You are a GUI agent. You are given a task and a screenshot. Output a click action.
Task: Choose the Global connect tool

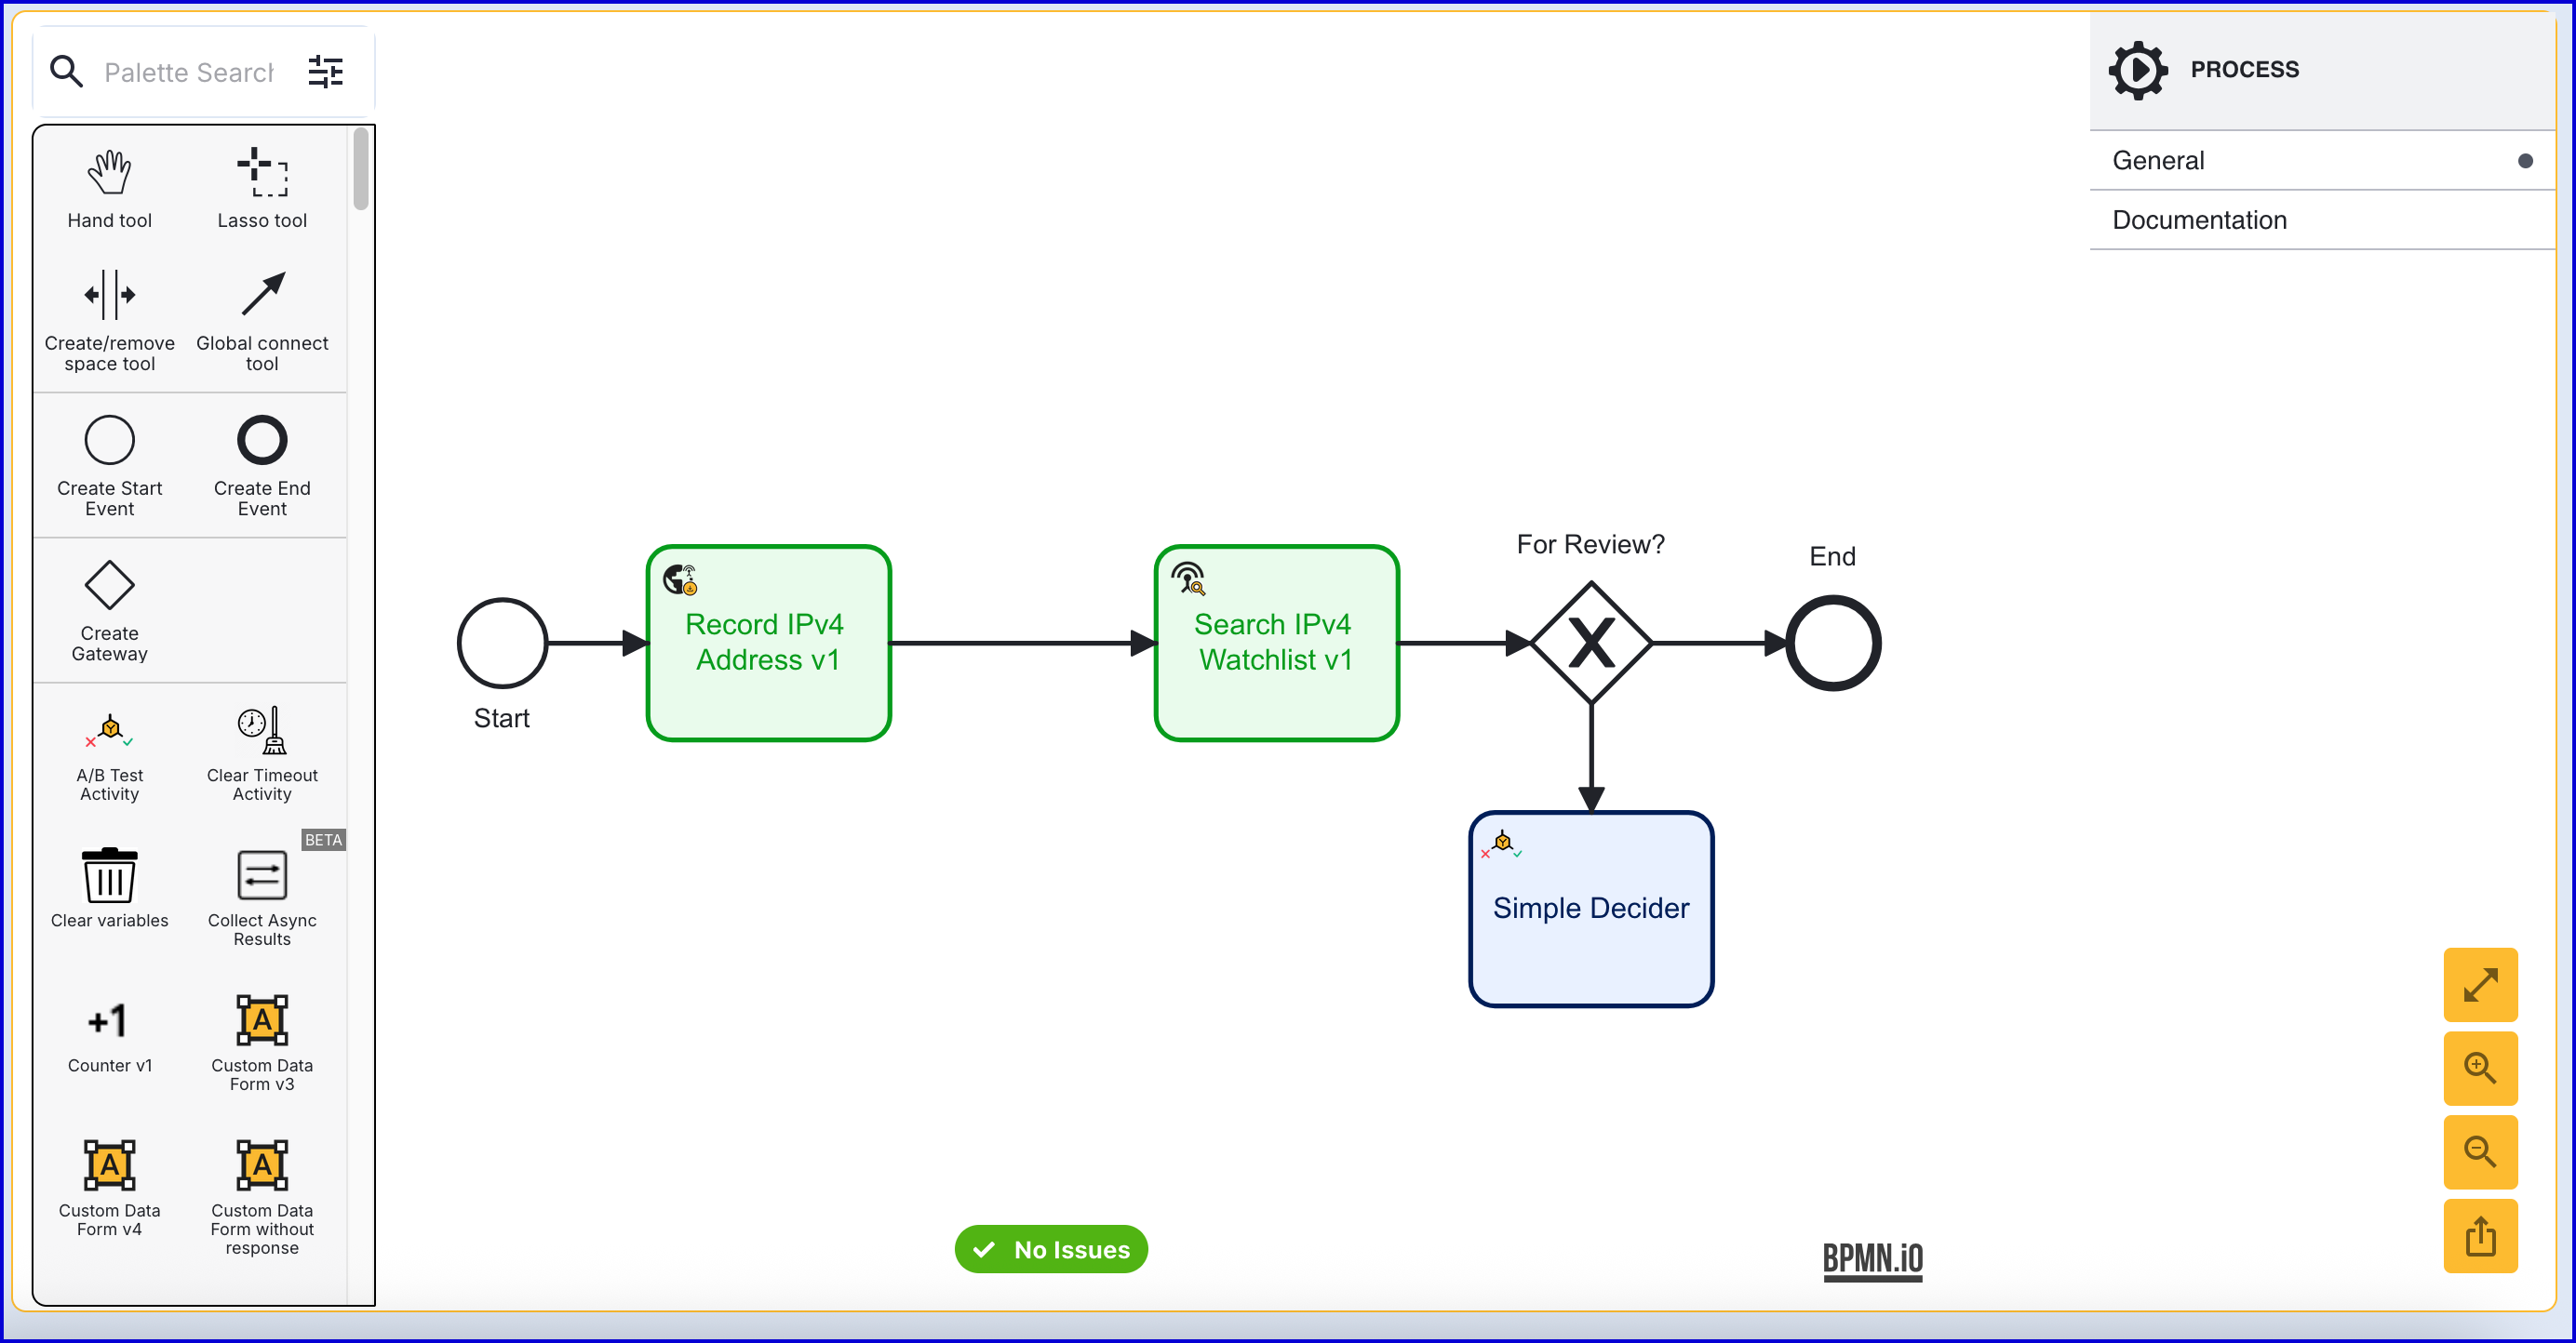point(262,296)
